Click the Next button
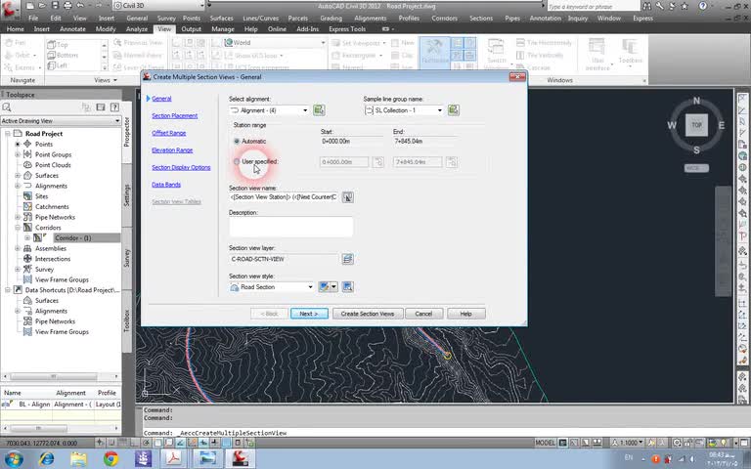The width and height of the screenshot is (751, 469). pos(309,314)
